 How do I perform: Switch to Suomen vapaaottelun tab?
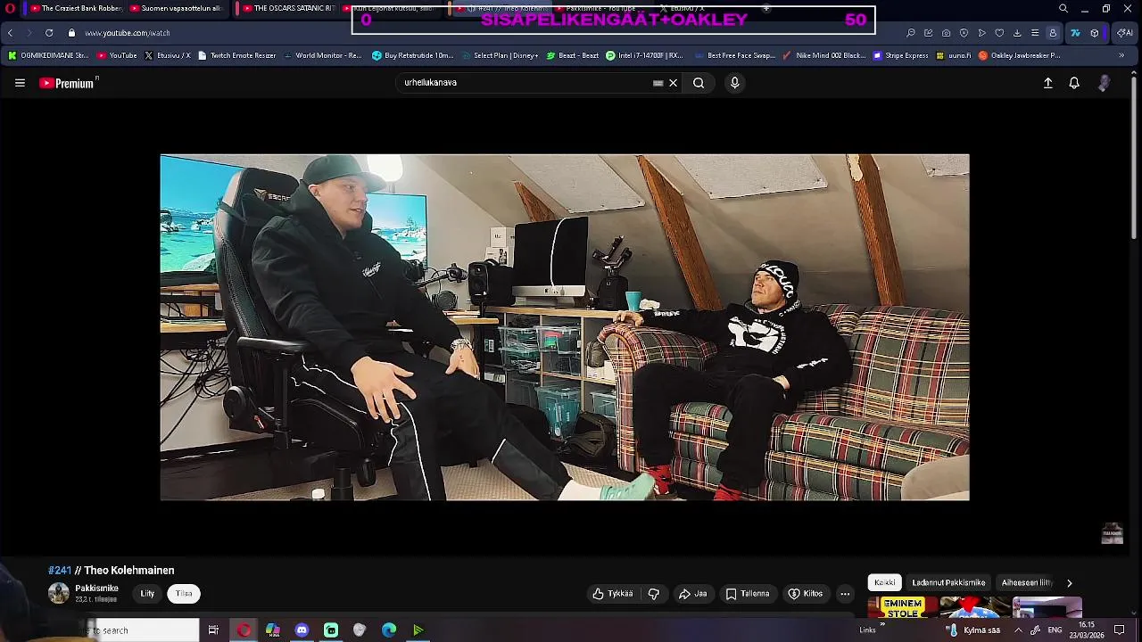(176, 8)
